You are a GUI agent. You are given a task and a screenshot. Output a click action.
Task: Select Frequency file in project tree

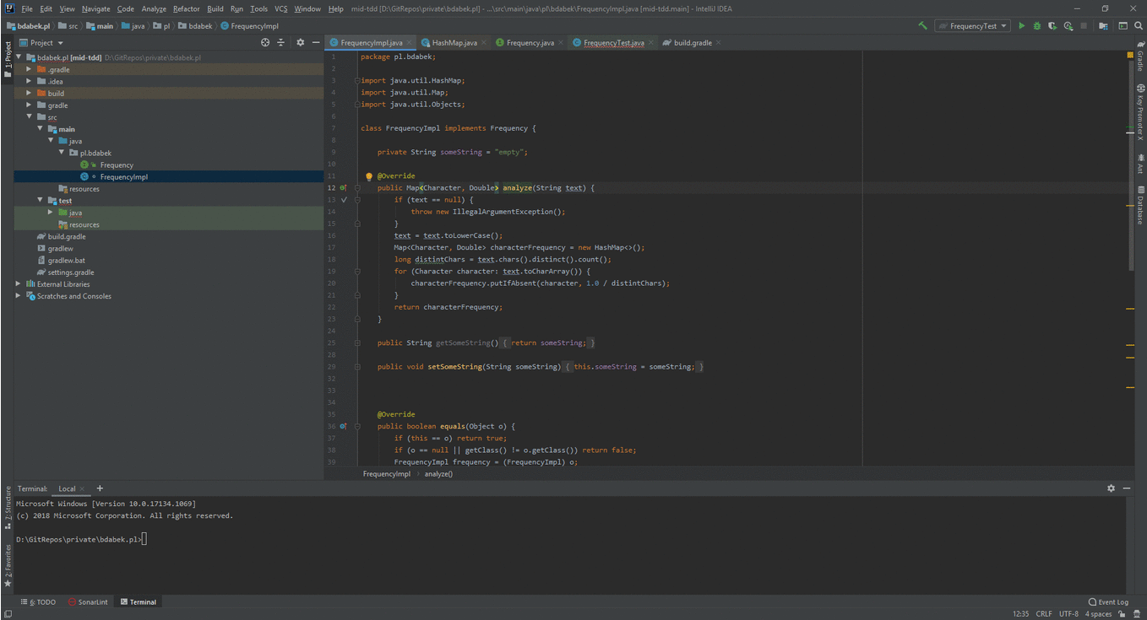click(x=117, y=165)
